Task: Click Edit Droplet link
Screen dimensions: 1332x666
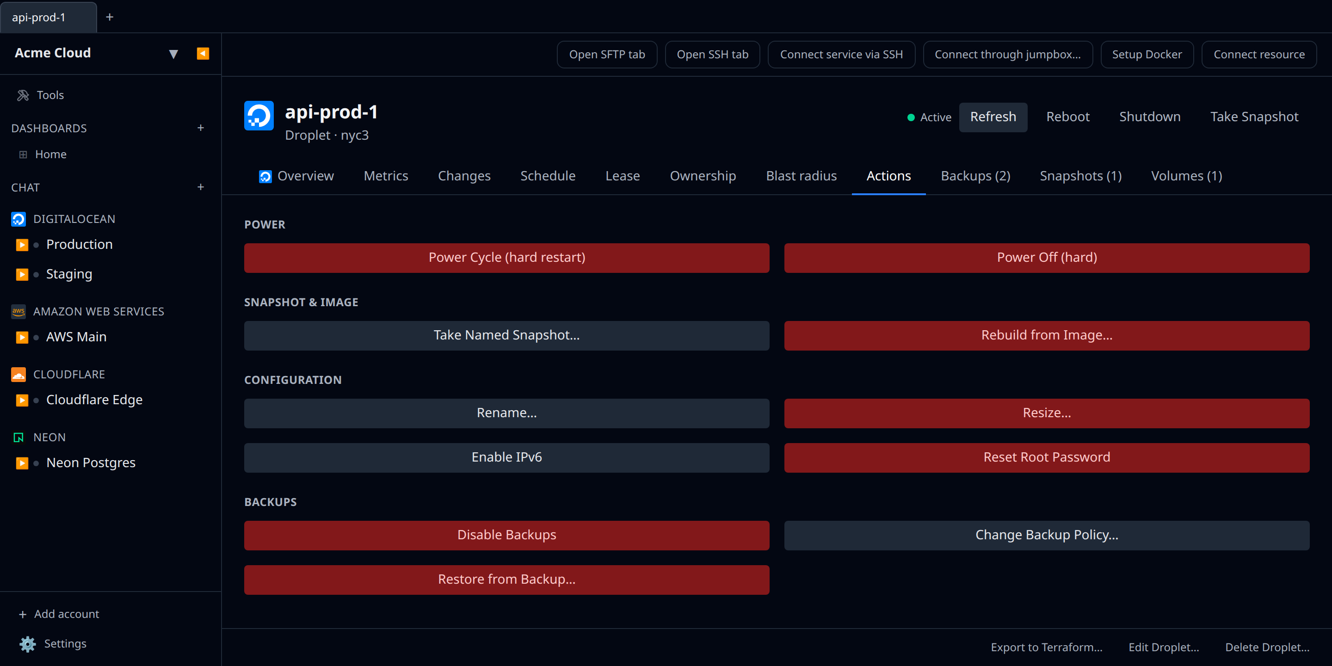Action: [1164, 647]
